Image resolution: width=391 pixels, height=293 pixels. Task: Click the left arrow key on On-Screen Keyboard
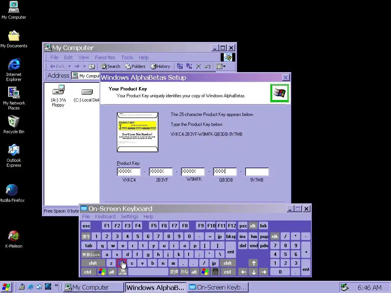pos(243,272)
